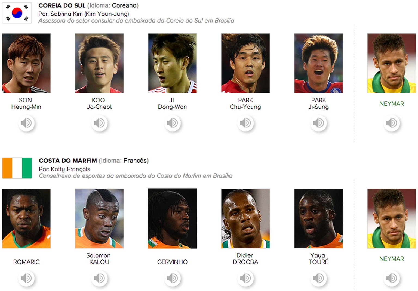Click Neymar name in Ivory Coast row

coord(392,259)
